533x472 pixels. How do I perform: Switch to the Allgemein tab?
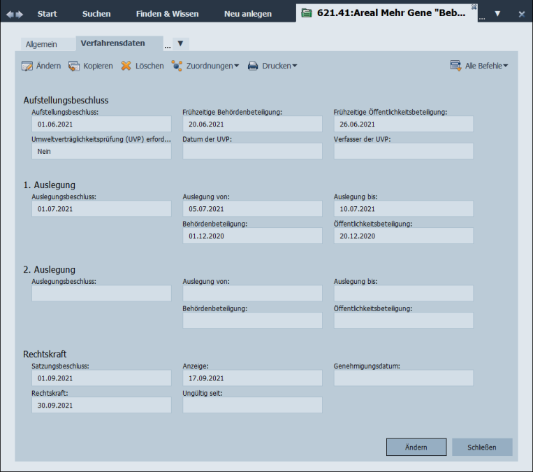point(41,44)
